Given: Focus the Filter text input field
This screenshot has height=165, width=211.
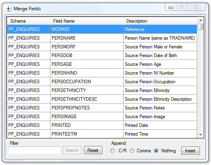Looking at the screenshot, I should (x=35, y=150).
